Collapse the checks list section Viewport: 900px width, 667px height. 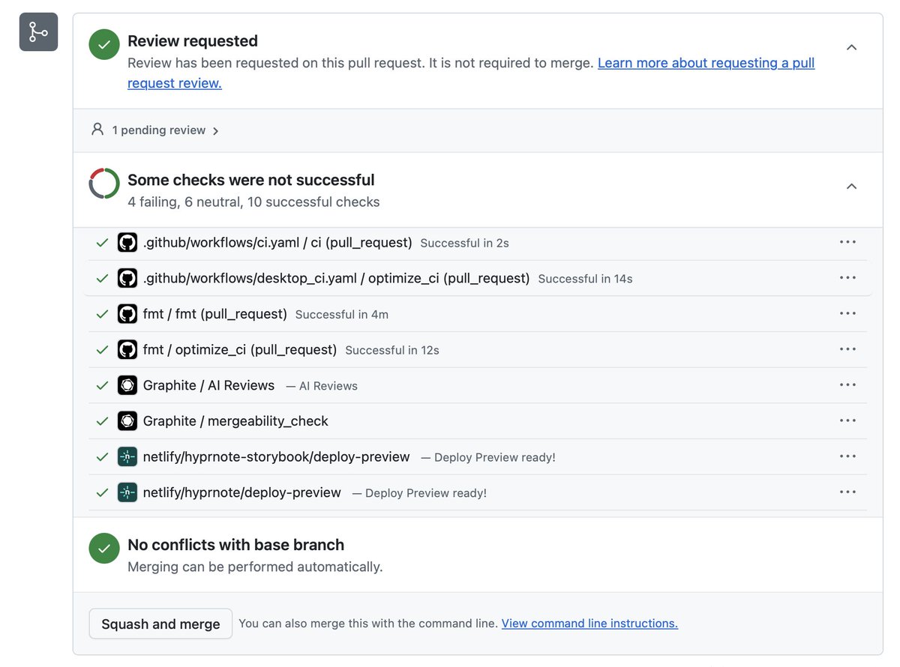851,186
